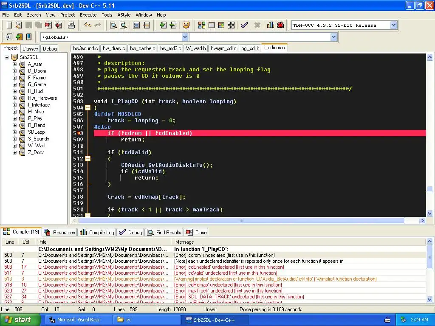
Task: Click the Replace magnifier icon
Action: pos(123,25)
